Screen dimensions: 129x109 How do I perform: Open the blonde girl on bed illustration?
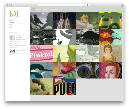click(x=88, y=20)
